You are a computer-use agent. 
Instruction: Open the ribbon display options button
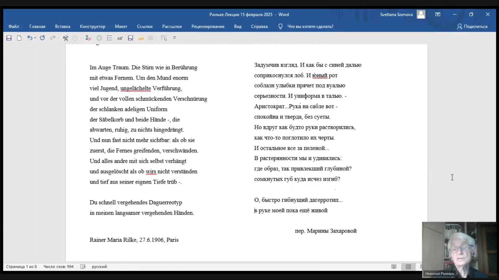pyautogui.click(x=438, y=15)
